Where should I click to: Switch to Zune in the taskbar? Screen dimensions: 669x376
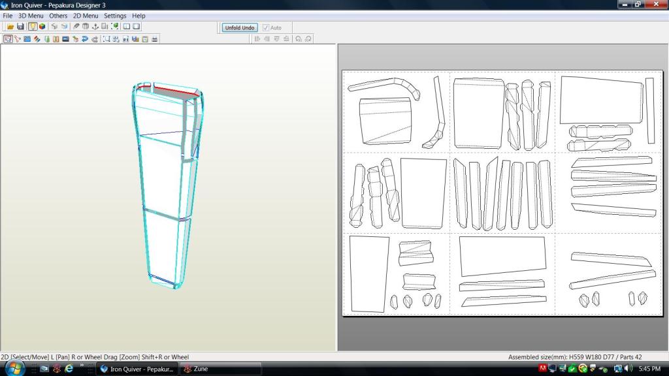tap(220, 369)
